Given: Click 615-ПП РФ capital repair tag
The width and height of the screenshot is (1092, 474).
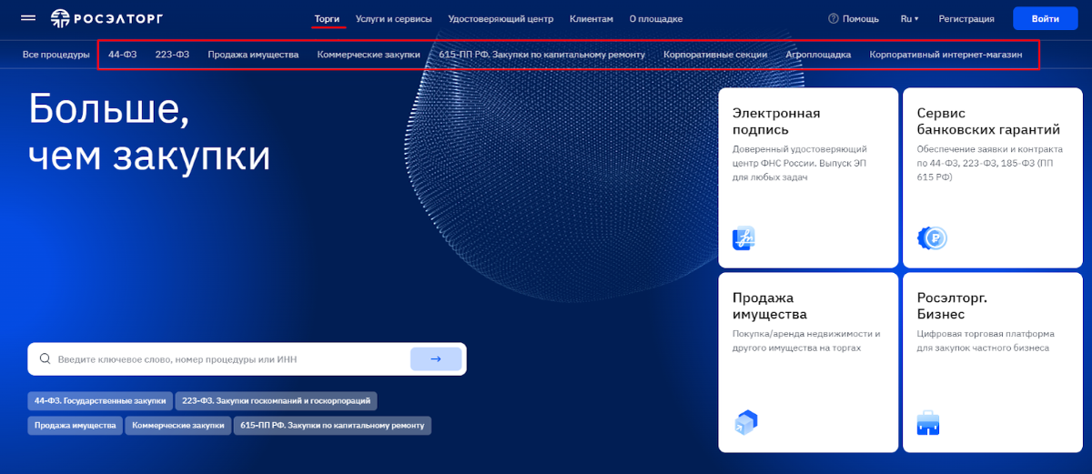Looking at the screenshot, I should [x=332, y=425].
